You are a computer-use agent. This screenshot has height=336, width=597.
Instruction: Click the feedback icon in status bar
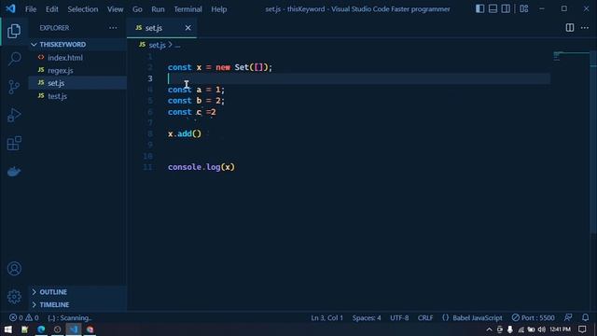pyautogui.click(x=568, y=317)
